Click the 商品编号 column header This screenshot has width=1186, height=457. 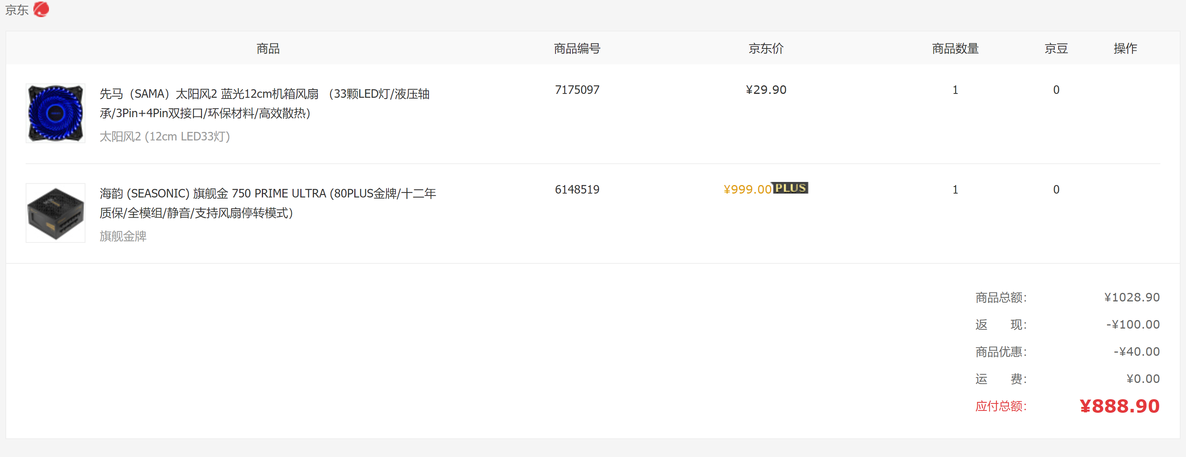tap(577, 48)
